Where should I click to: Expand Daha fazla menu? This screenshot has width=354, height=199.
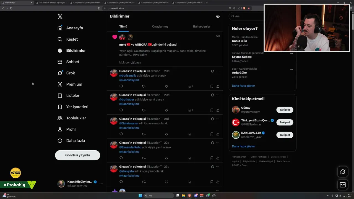71,141
